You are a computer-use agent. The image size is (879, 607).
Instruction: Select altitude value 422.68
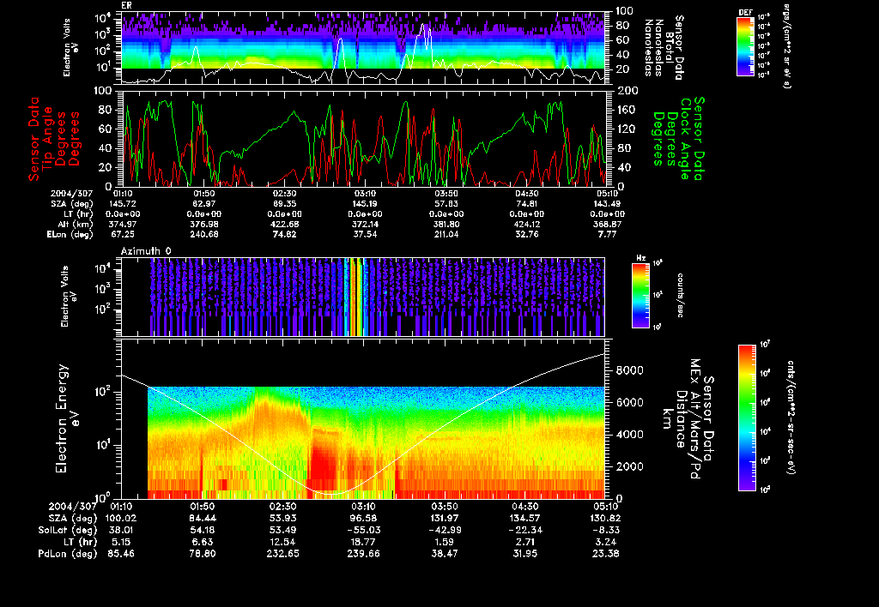pos(284,224)
